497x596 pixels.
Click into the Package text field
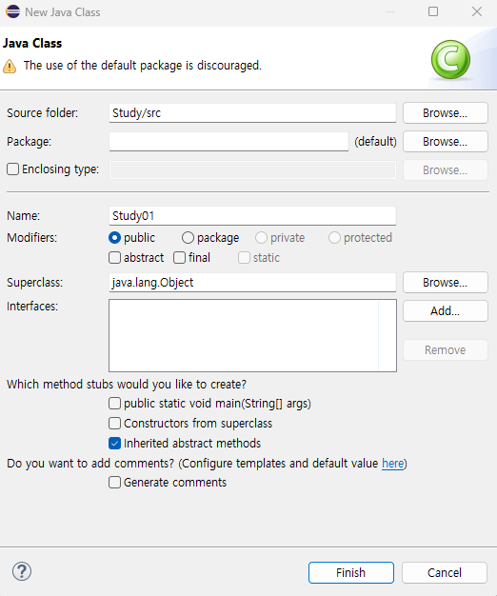(x=229, y=142)
